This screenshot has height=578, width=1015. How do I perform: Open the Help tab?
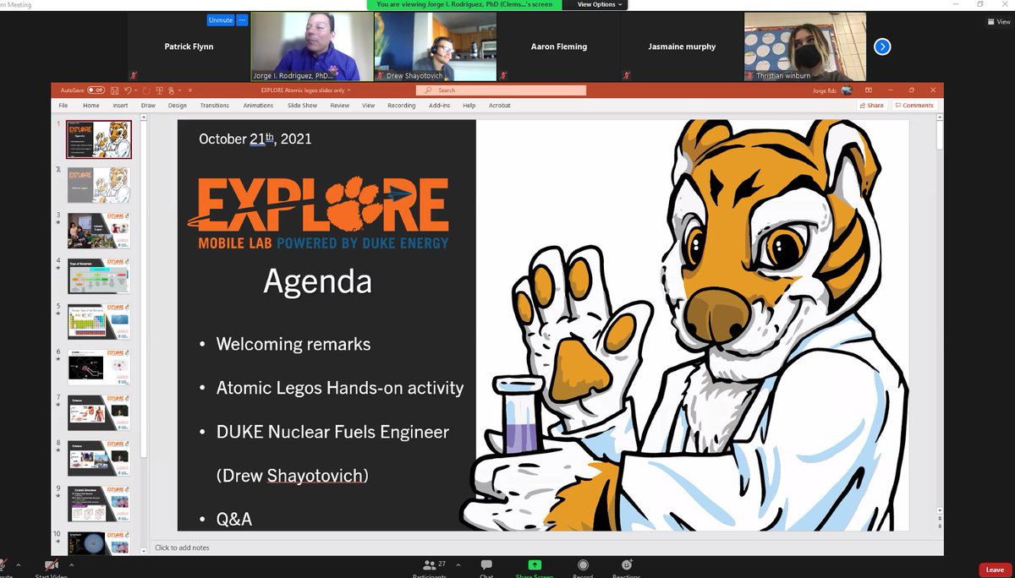click(469, 106)
